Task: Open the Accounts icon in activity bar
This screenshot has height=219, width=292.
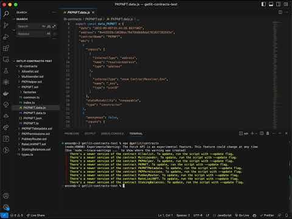Action: 6,196
